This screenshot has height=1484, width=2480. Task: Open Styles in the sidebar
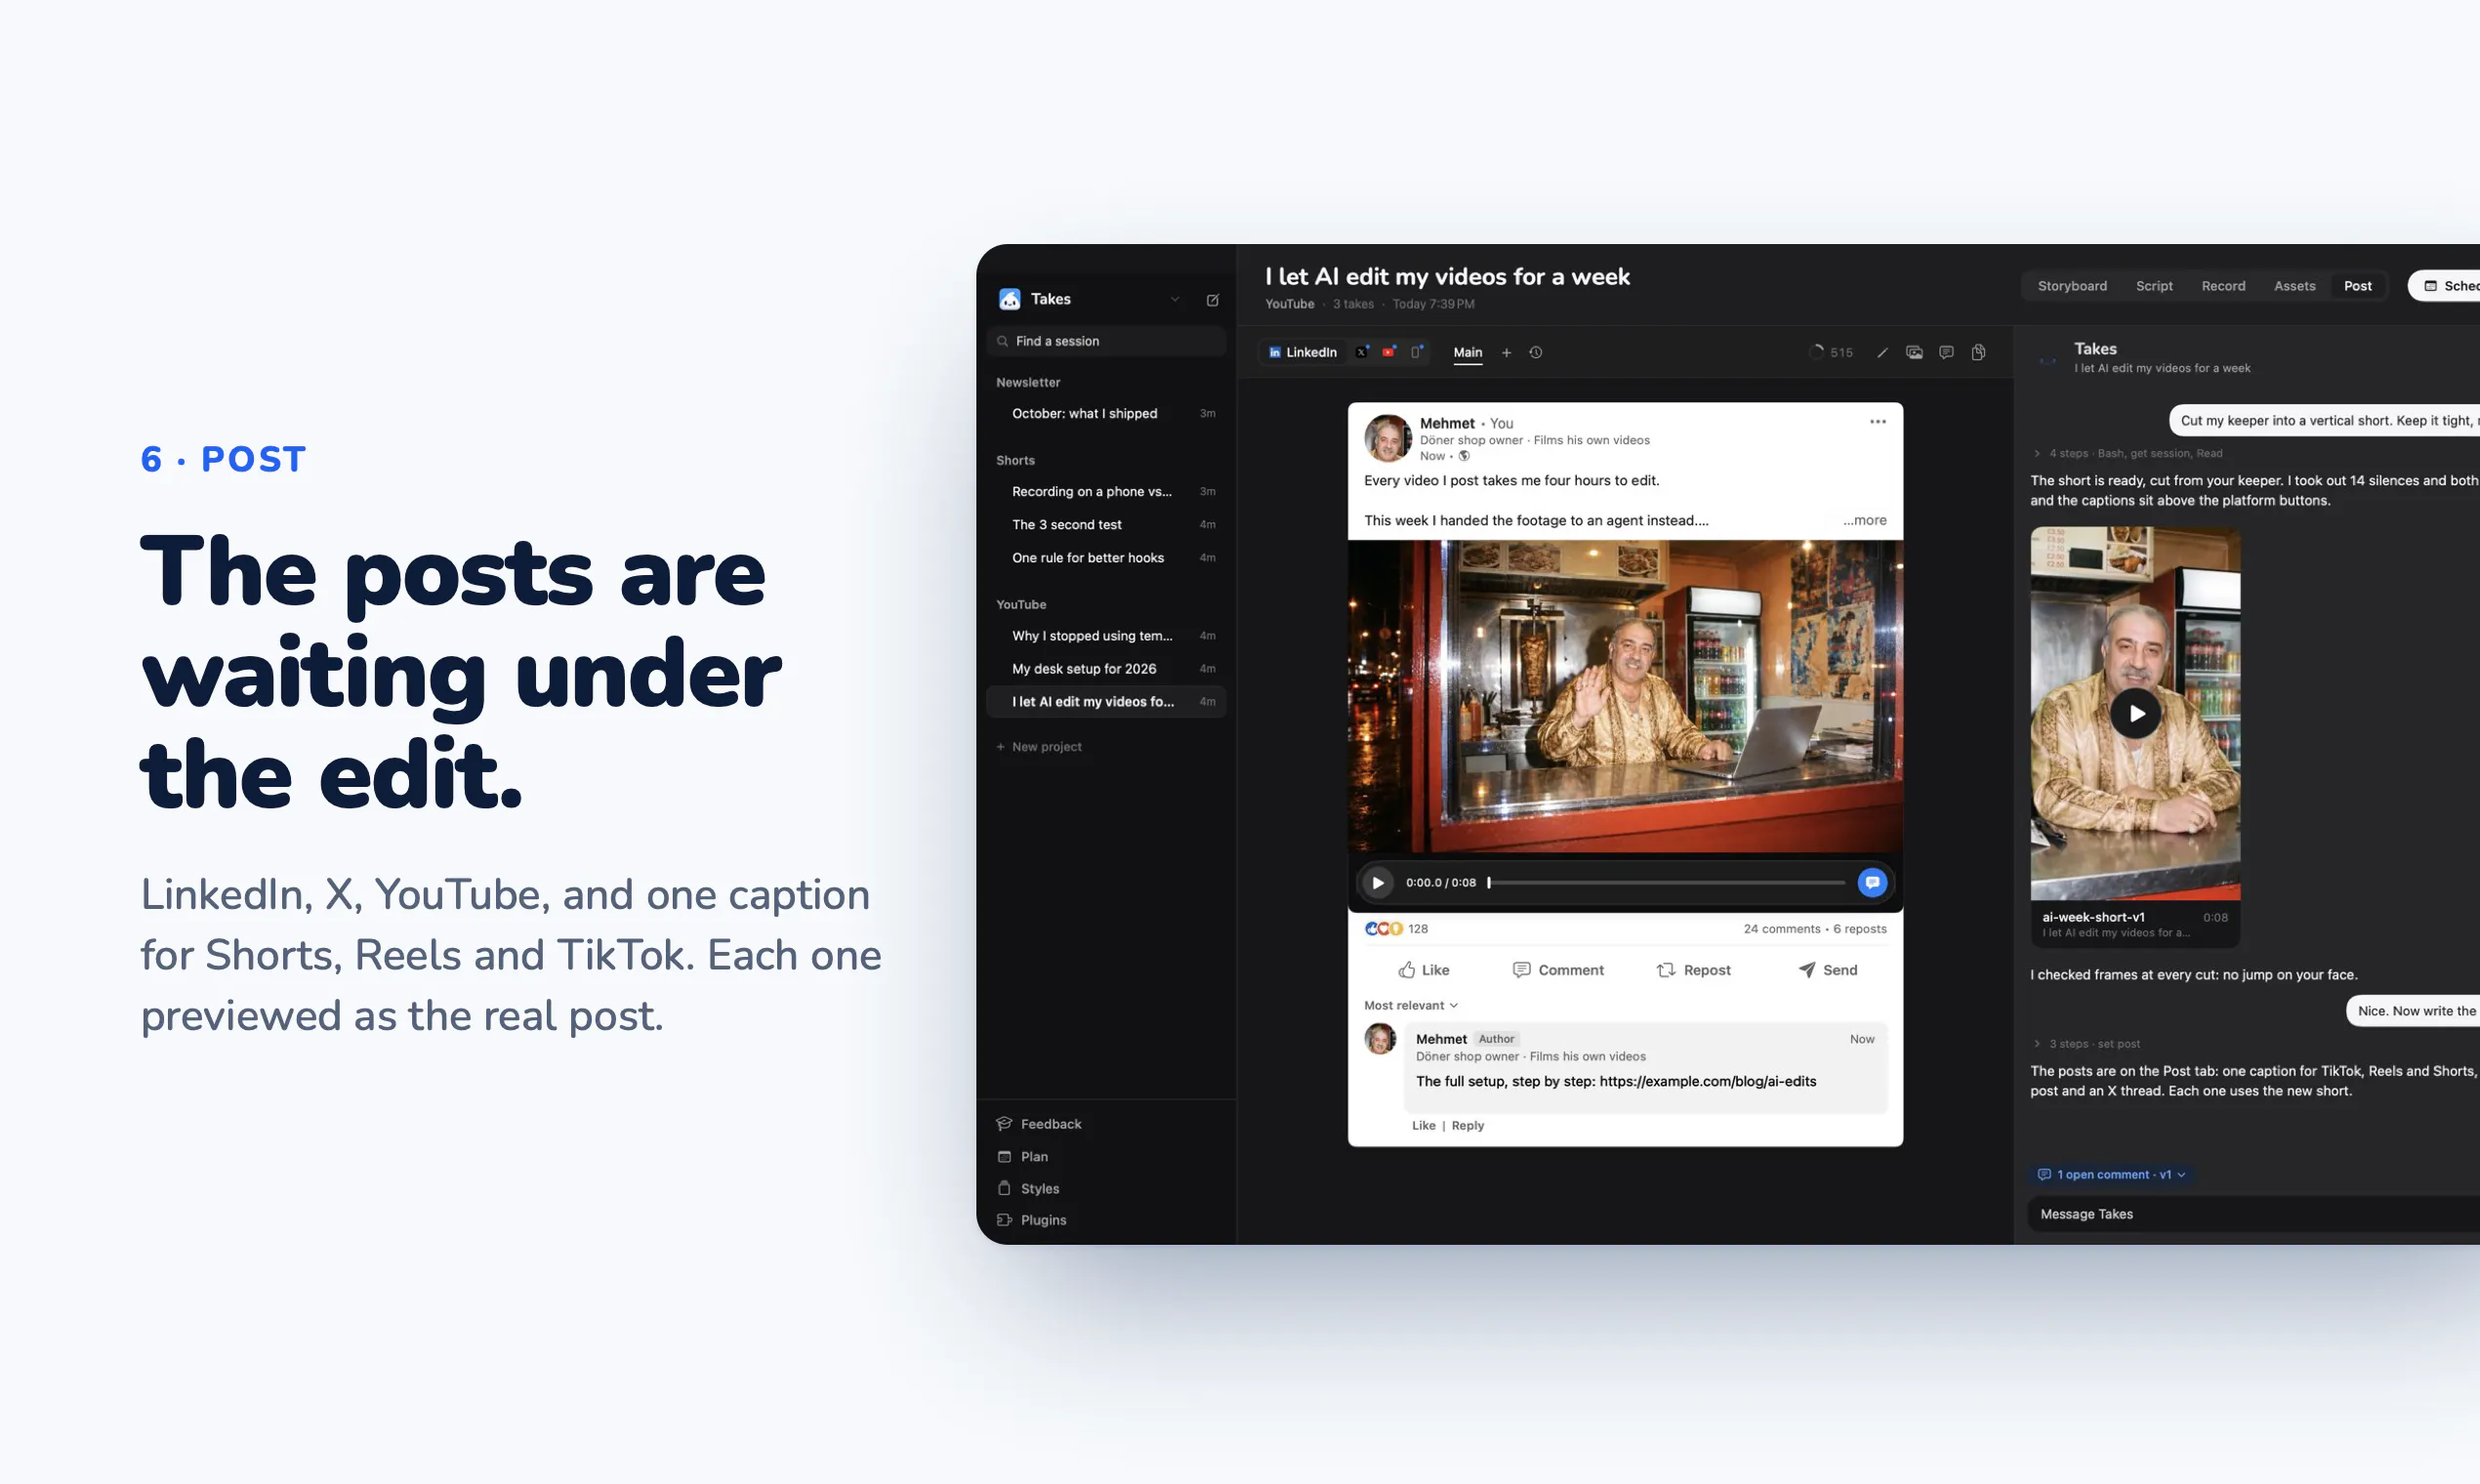1028,1188
